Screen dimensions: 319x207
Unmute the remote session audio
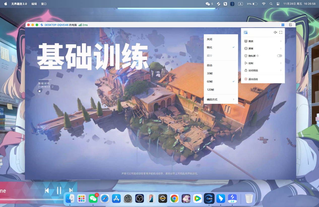(275, 32)
